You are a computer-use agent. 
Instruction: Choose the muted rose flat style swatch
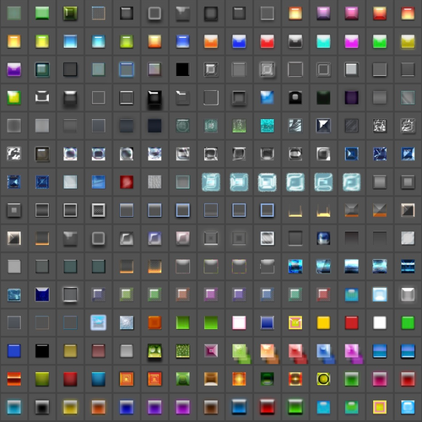tap(98, 351)
